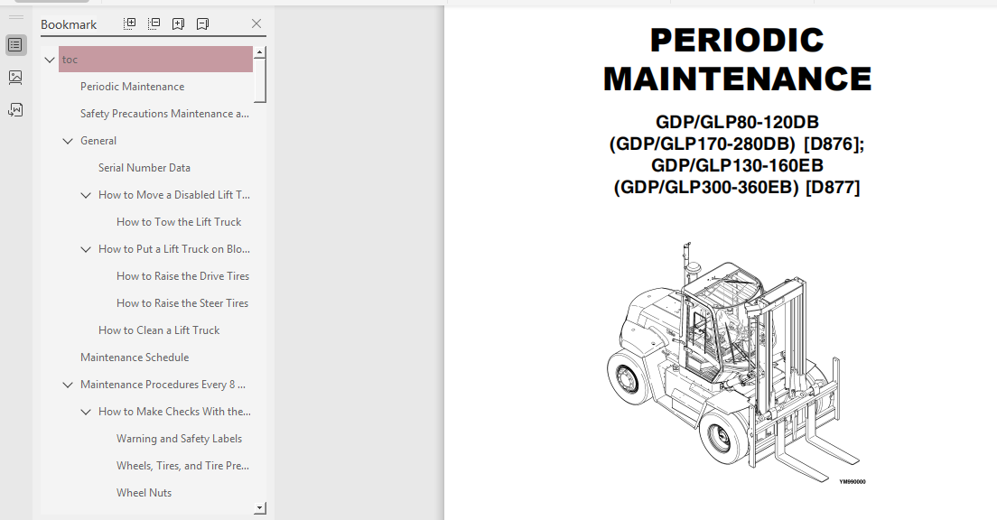The width and height of the screenshot is (997, 520).
Task: Add a new bookmark icon
Action: click(x=178, y=23)
